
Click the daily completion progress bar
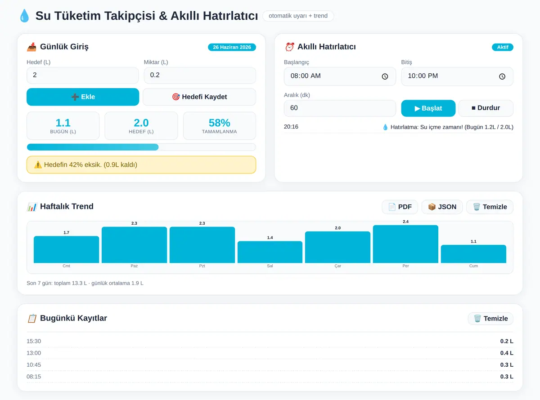141,147
